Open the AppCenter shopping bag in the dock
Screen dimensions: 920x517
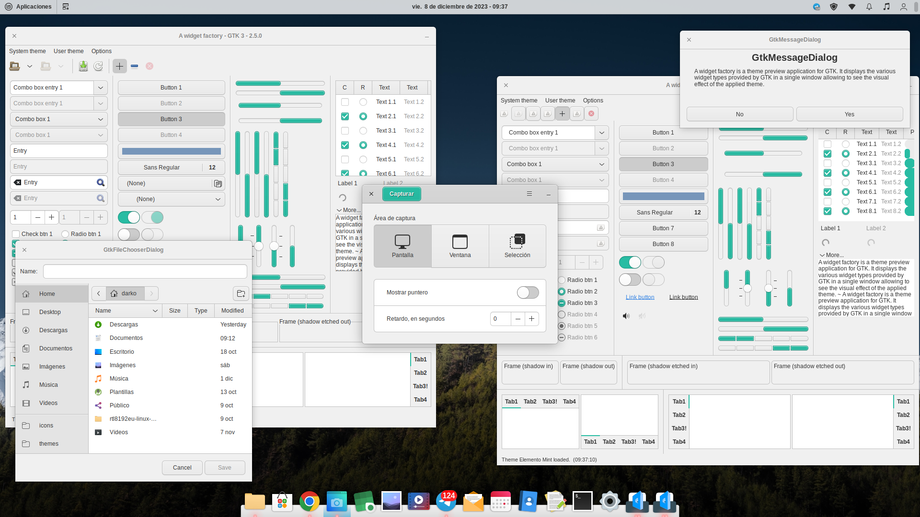(282, 502)
